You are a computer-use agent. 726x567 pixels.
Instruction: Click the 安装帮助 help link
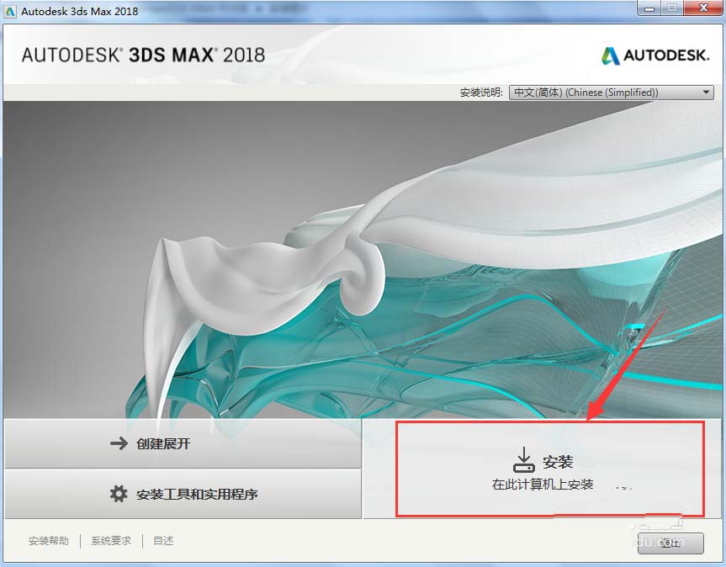pos(49,541)
